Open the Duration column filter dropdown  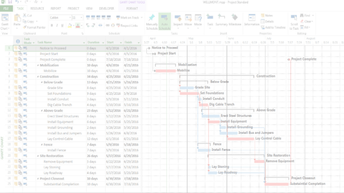pos(102,43)
